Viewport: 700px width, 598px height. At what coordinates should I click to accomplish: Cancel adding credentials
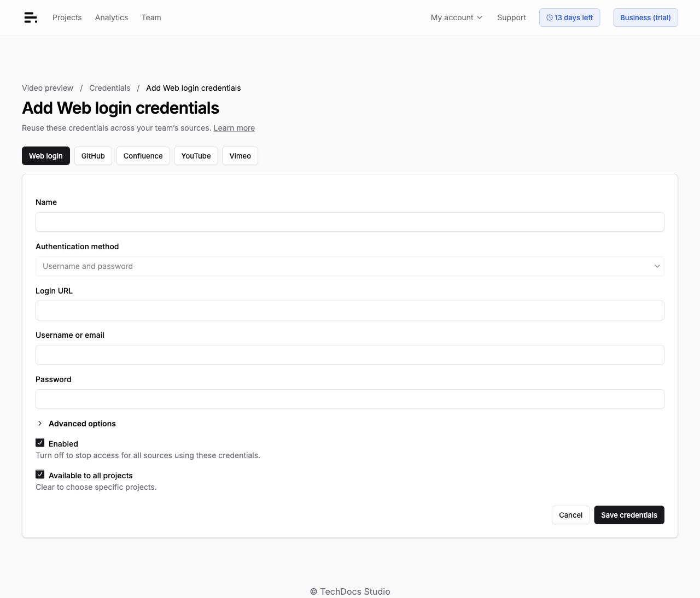pos(571,515)
